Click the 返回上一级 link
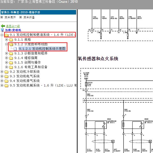Viewport: 153px width, 153px height. pyautogui.click(x=13, y=26)
